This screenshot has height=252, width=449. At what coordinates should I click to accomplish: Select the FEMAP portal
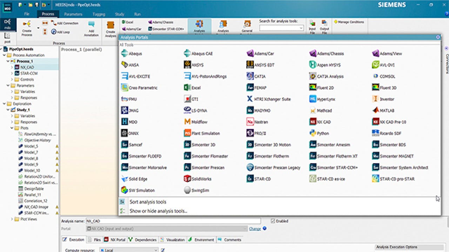tap(256, 88)
